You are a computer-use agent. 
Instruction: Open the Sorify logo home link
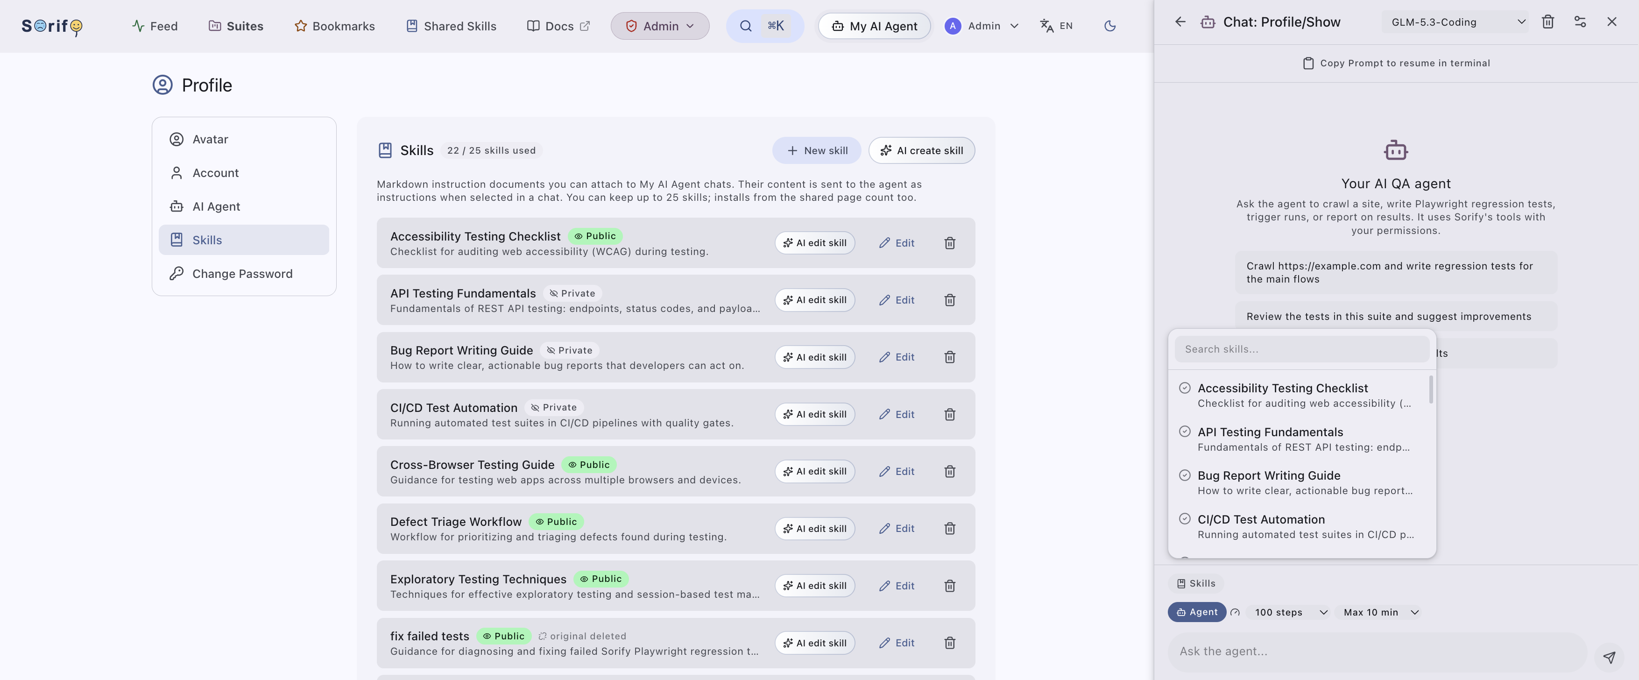pos(52,26)
